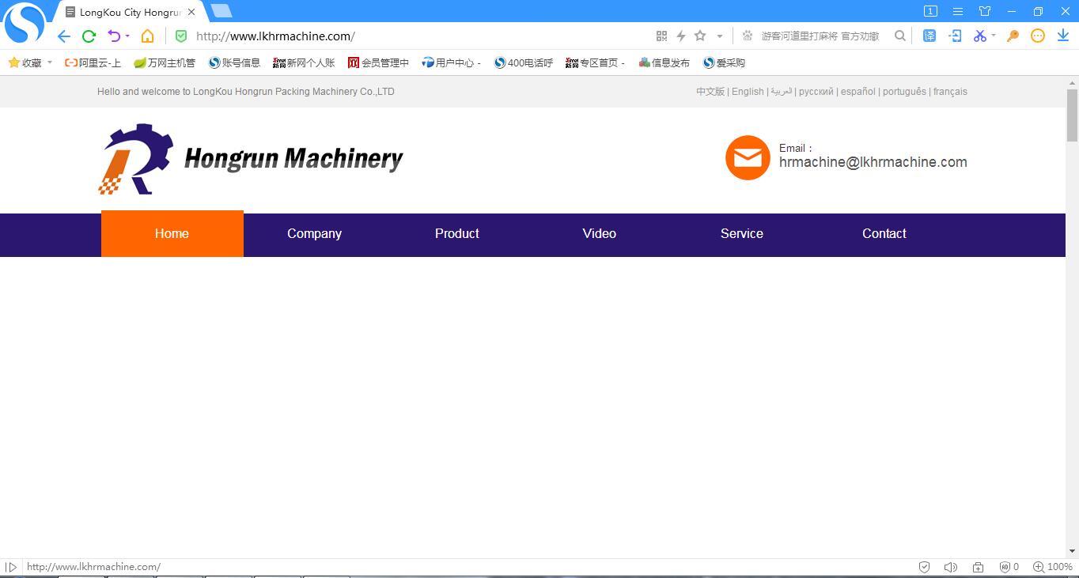The width and height of the screenshot is (1079, 578).
Task: Click the scissors screenshot tool icon
Action: click(x=979, y=36)
